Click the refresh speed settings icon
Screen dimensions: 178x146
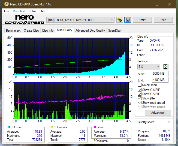point(165,66)
